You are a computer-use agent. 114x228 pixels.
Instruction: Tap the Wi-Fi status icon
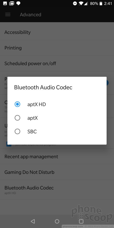click(x=81, y=3)
